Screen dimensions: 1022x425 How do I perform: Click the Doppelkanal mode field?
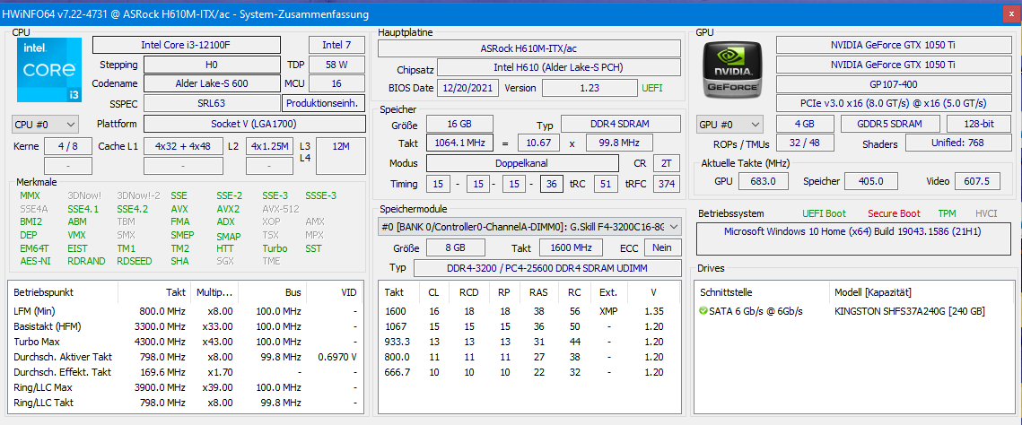(522, 163)
